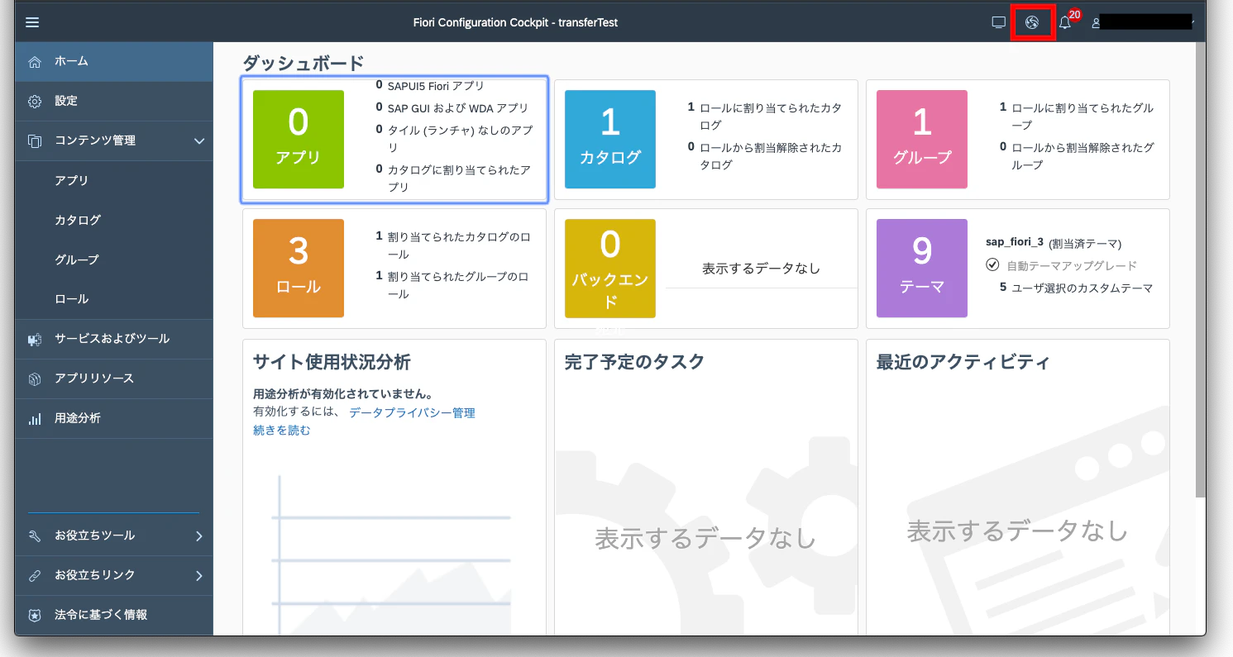Click the コンテンツ管理 icon
The width and height of the screenshot is (1233, 657).
(x=35, y=141)
